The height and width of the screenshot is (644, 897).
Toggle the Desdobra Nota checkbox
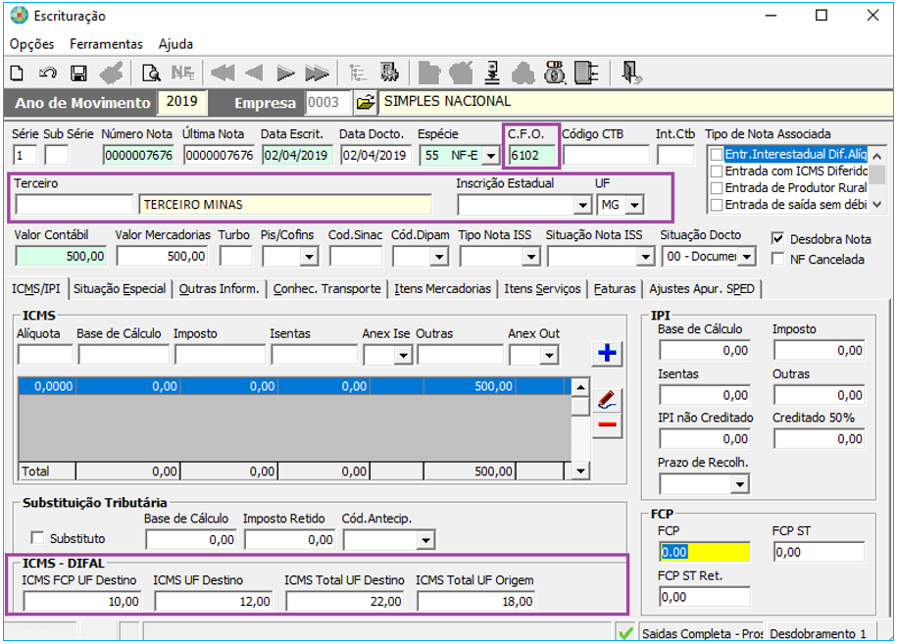coord(778,238)
